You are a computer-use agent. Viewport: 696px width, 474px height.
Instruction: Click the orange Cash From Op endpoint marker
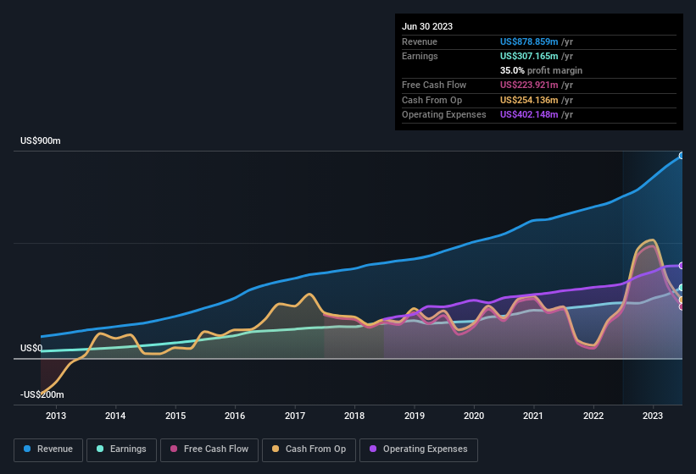click(x=682, y=300)
